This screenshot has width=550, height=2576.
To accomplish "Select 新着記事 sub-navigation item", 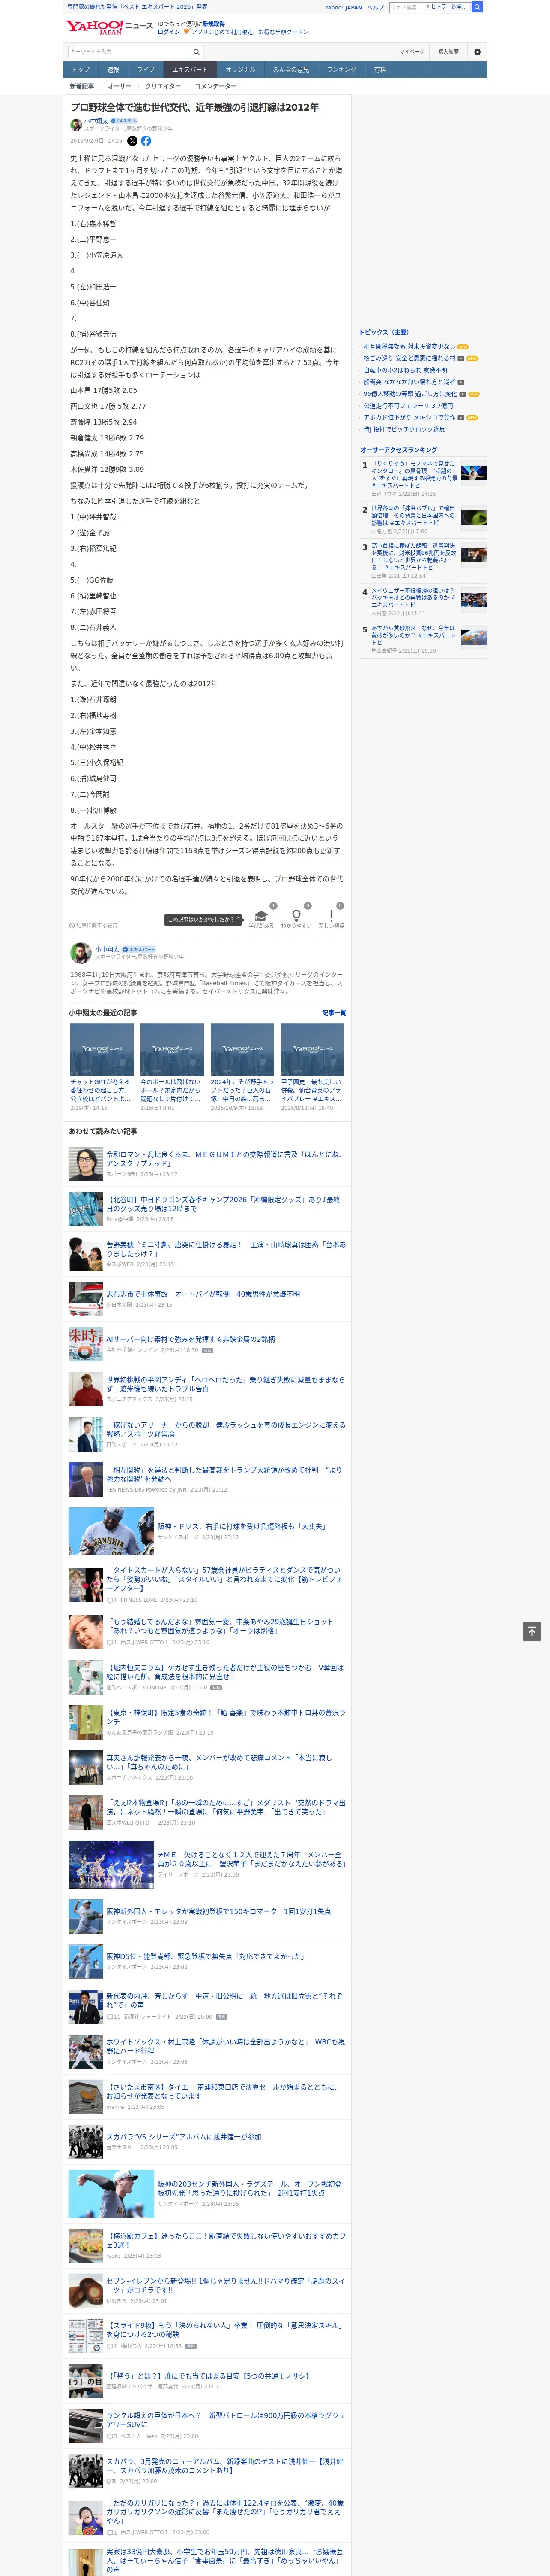I will pyautogui.click(x=82, y=86).
